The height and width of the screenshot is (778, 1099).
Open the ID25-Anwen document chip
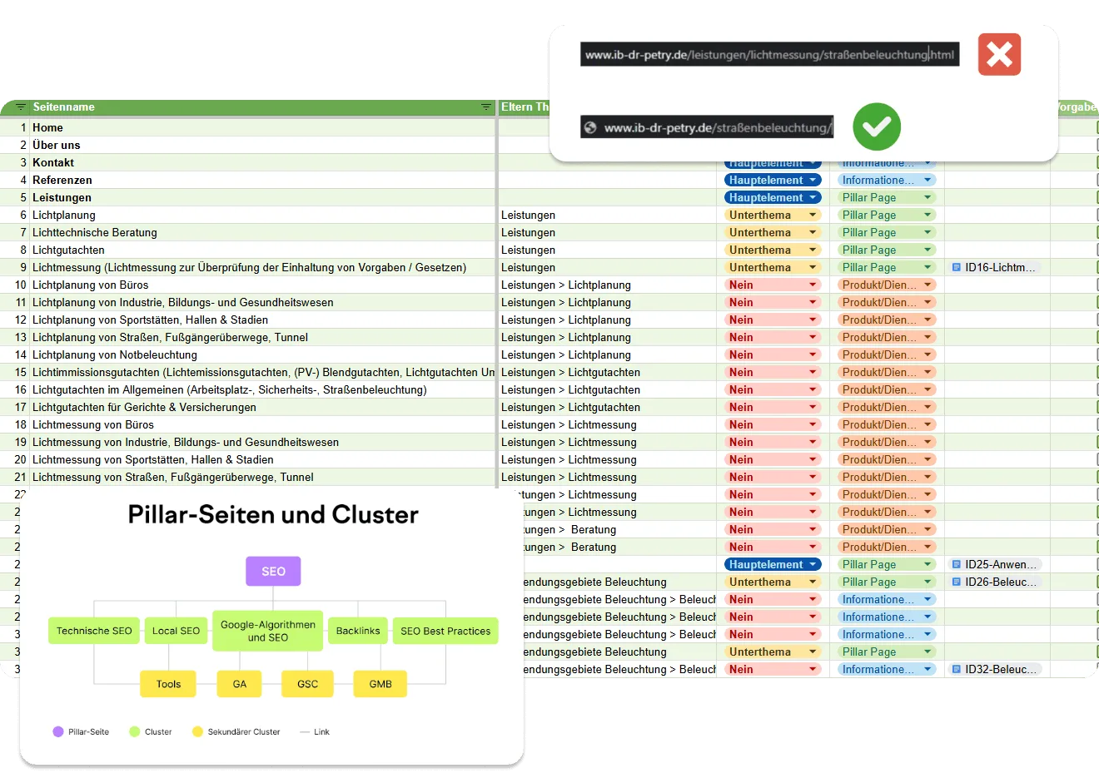point(994,564)
